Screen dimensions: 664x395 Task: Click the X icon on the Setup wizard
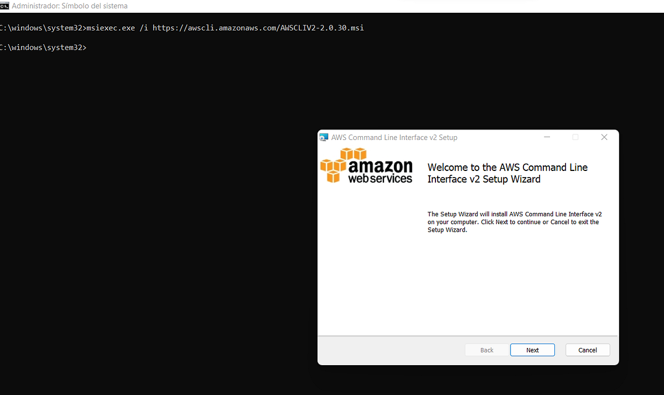coord(604,137)
